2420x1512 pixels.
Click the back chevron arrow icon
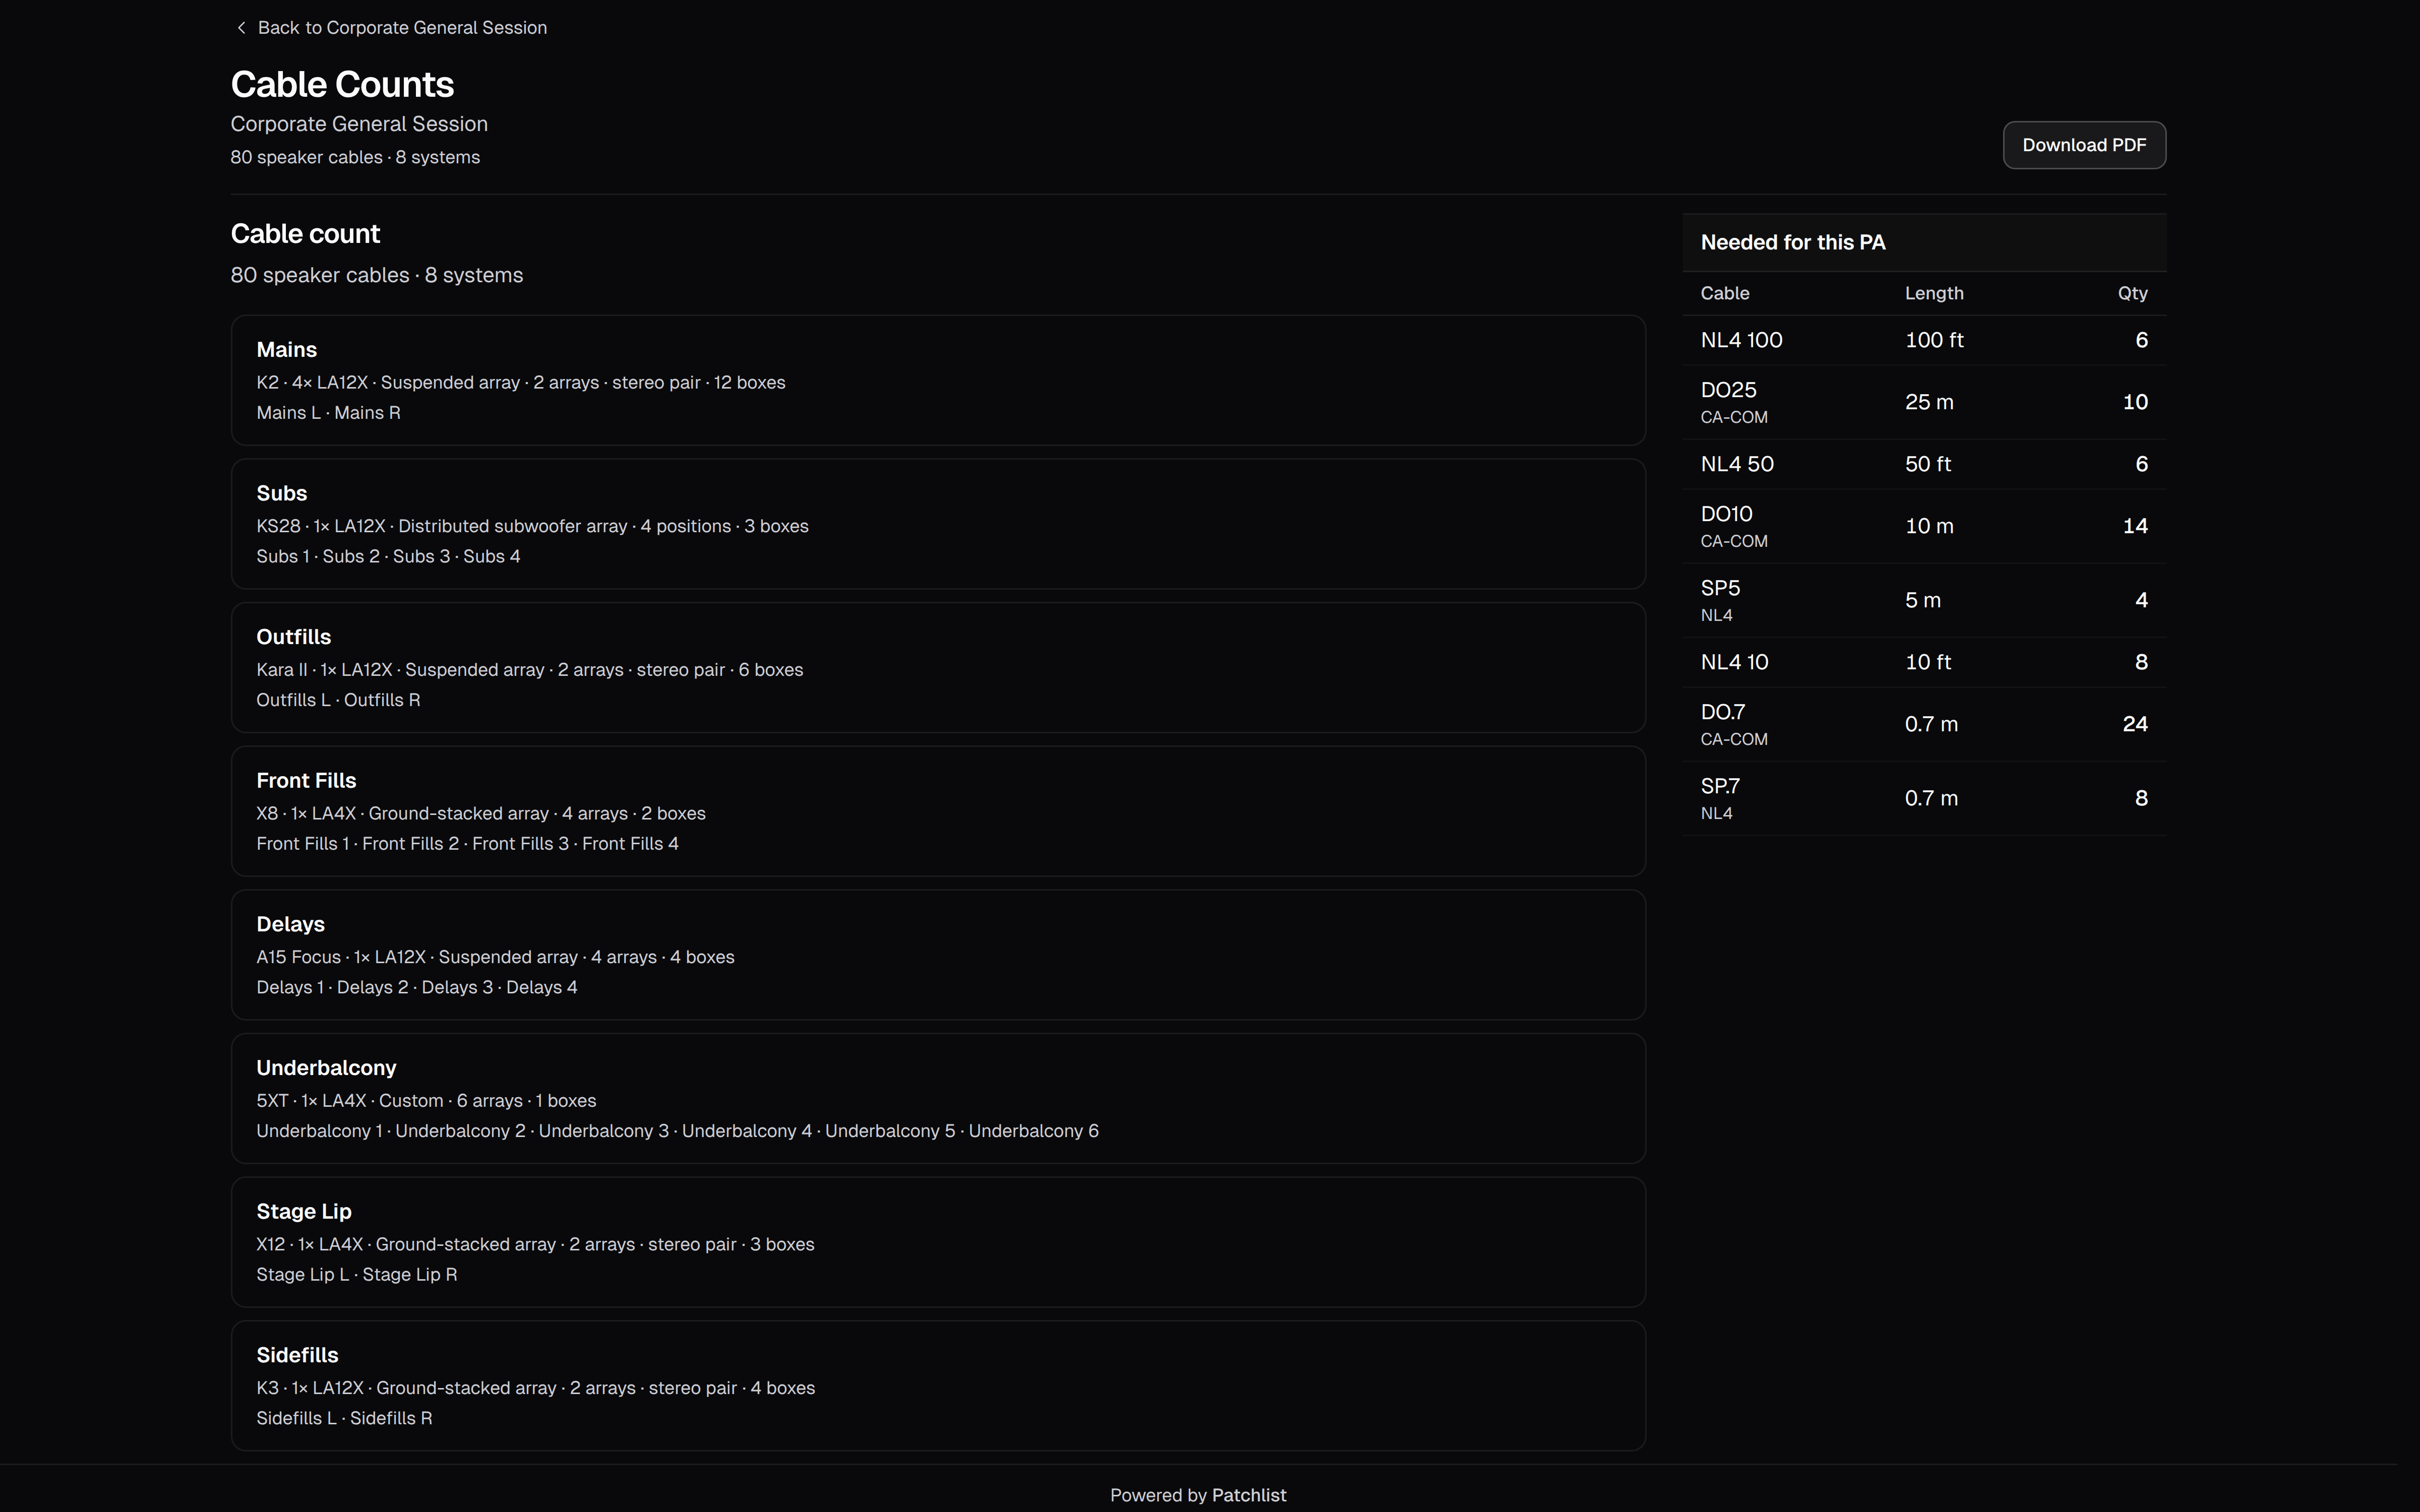click(241, 28)
